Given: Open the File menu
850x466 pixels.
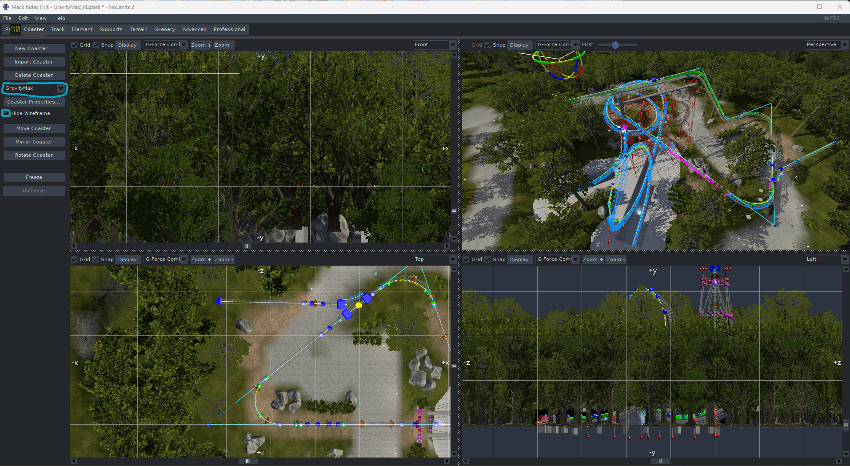Looking at the screenshot, I should click(x=7, y=18).
